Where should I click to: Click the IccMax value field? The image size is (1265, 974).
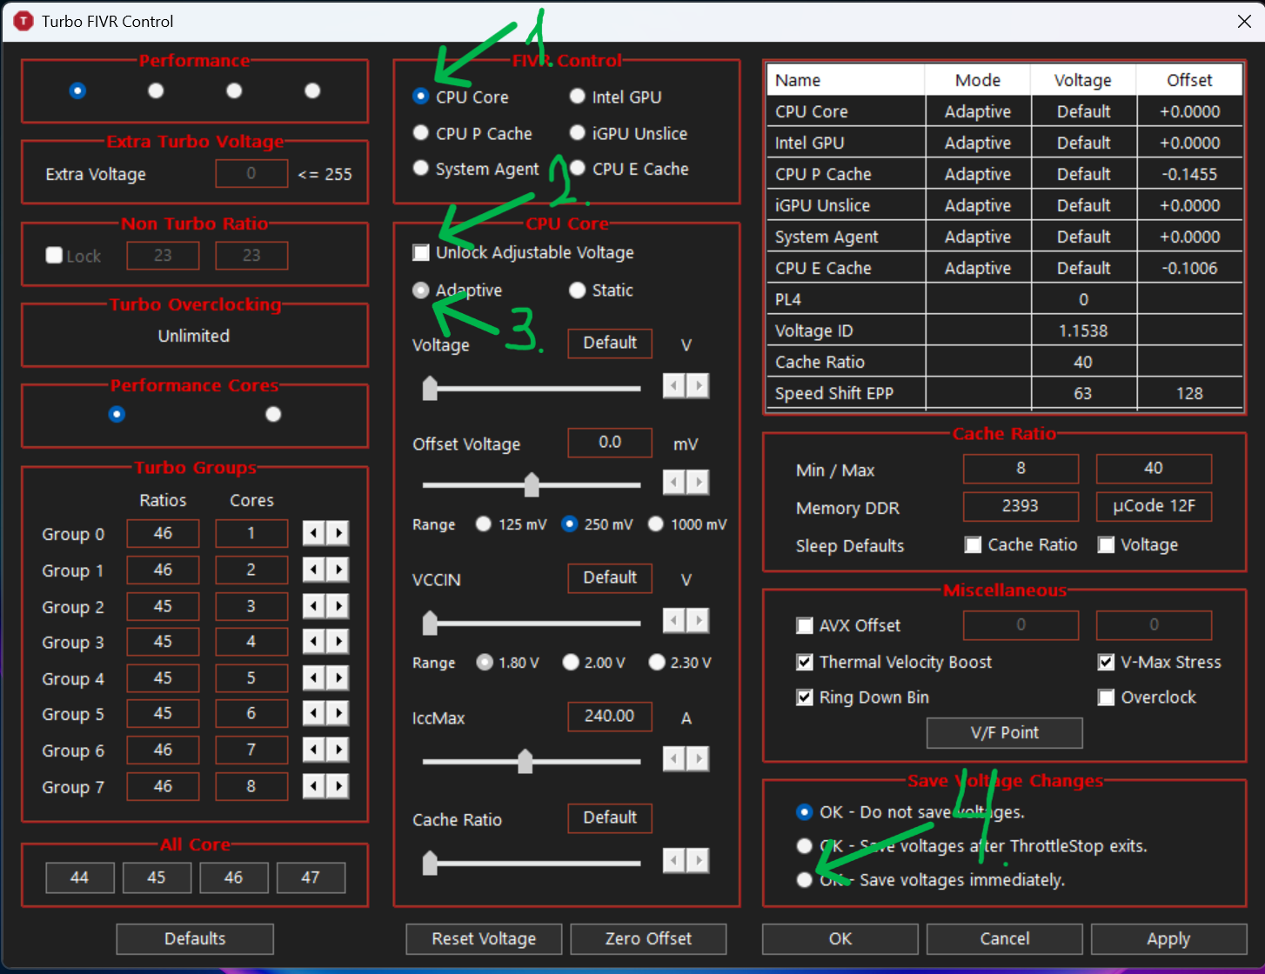click(610, 717)
